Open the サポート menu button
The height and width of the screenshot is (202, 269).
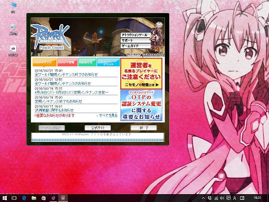pos(136,41)
